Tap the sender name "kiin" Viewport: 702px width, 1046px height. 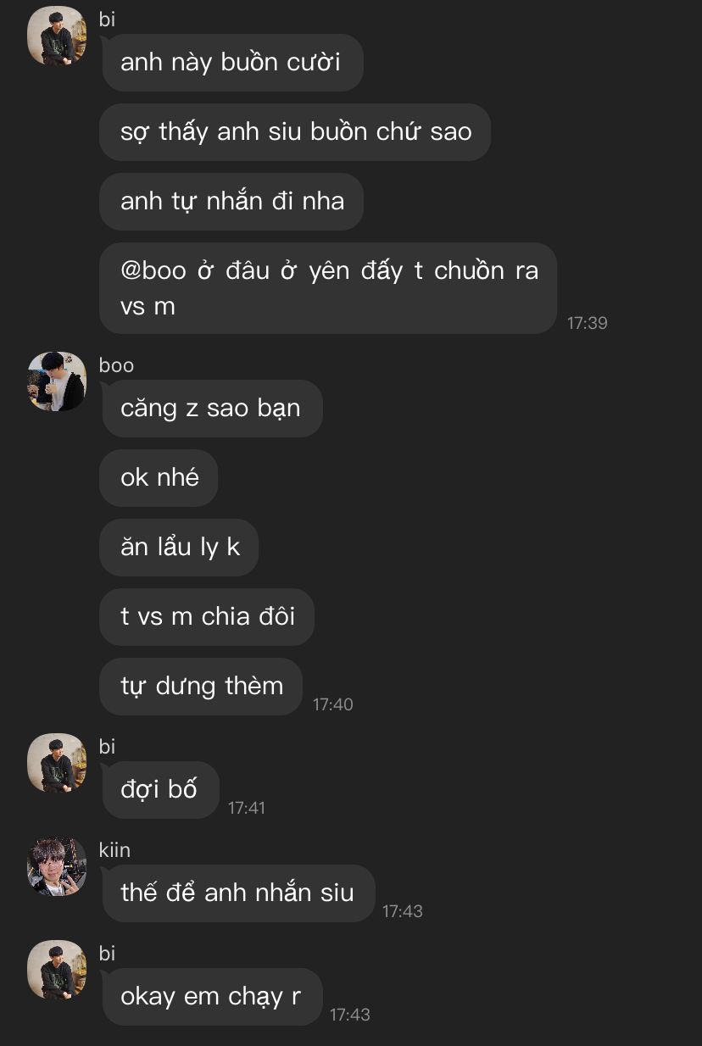pyautogui.click(x=114, y=850)
